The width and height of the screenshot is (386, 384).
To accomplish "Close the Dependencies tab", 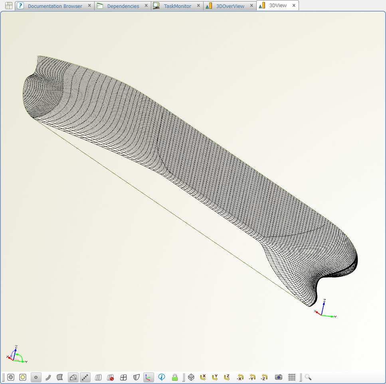I will (146, 6).
